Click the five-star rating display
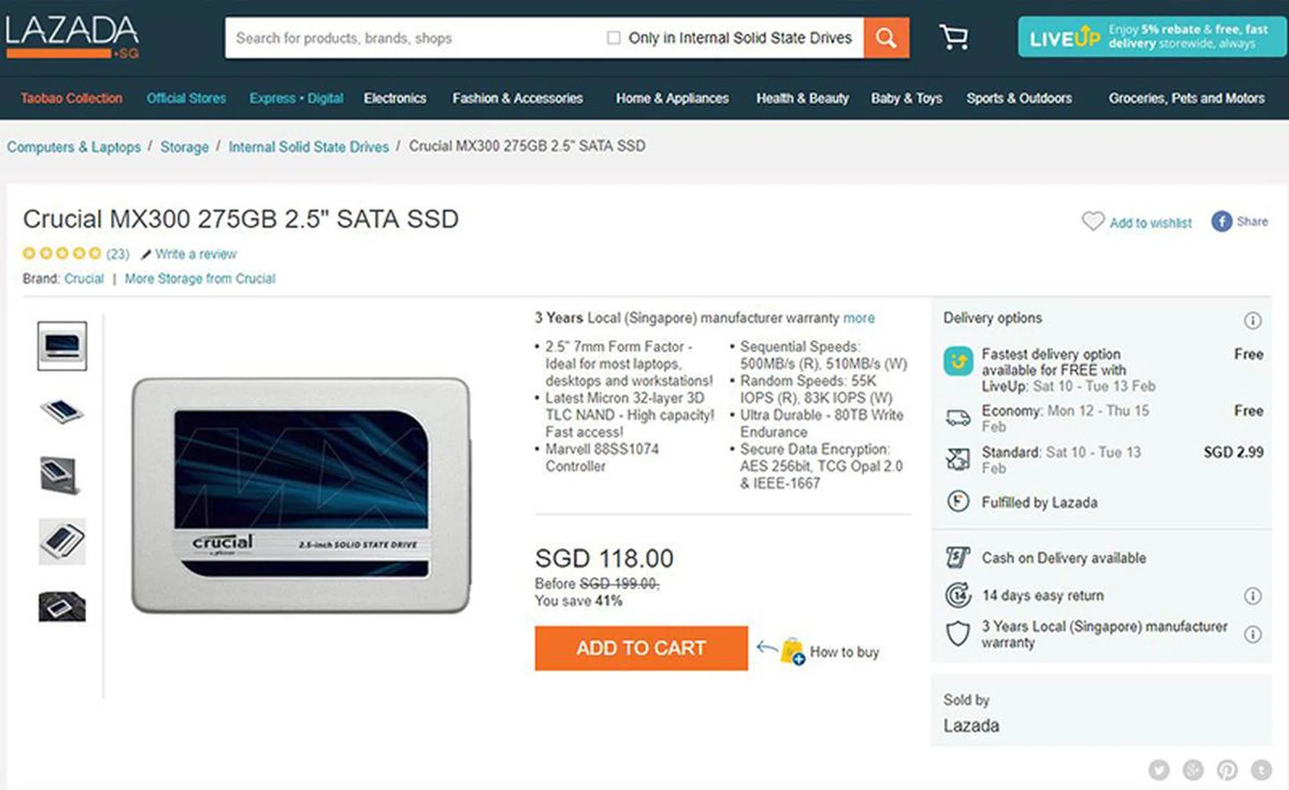The width and height of the screenshot is (1289, 790). click(x=61, y=253)
